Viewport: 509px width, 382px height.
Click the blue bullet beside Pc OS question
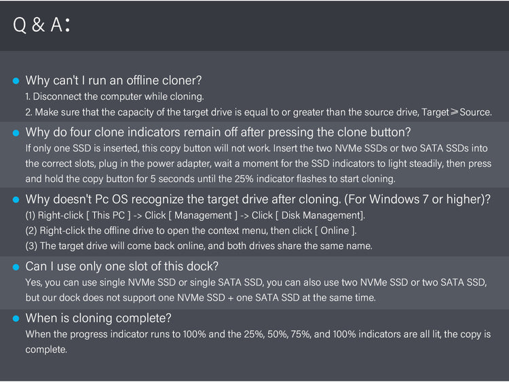tap(16, 199)
